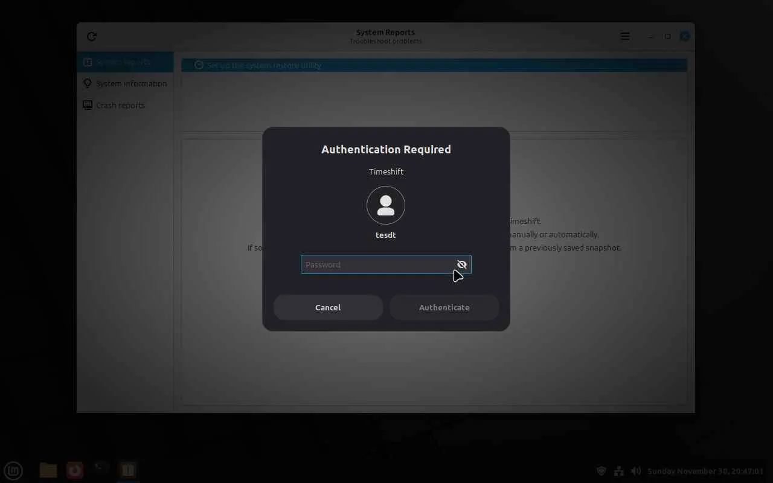Focus the Password input field
Screen dimensions: 773x483
tap(386, 264)
